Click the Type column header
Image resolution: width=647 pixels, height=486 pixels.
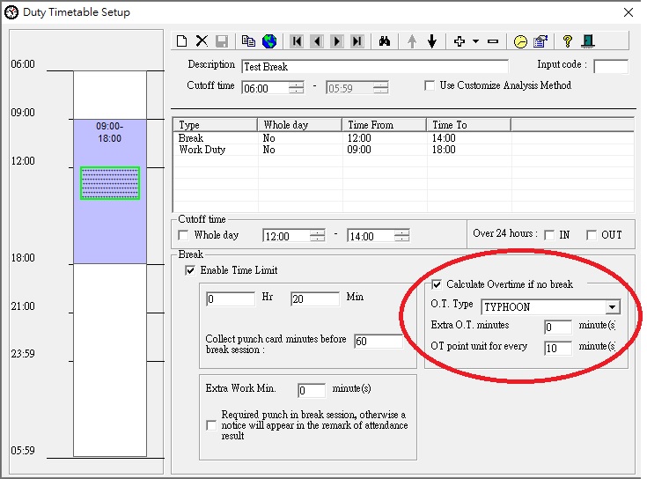point(215,125)
